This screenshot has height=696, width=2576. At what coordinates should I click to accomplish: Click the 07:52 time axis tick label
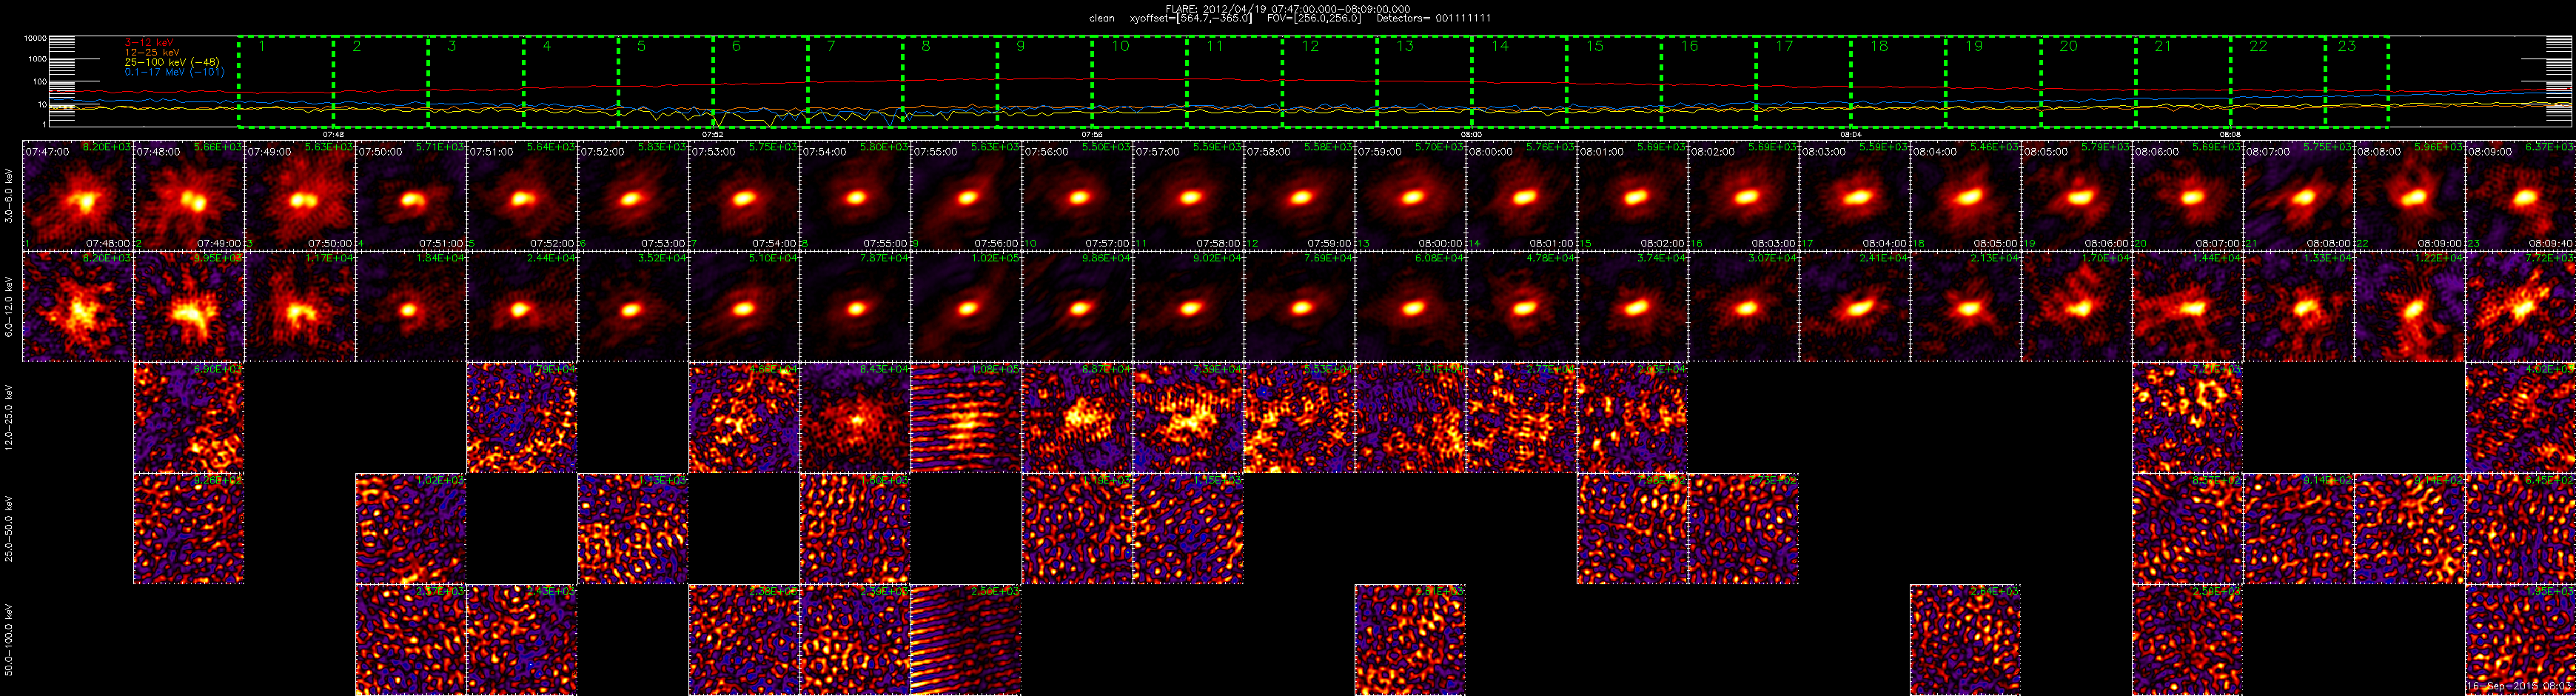pyautogui.click(x=713, y=133)
